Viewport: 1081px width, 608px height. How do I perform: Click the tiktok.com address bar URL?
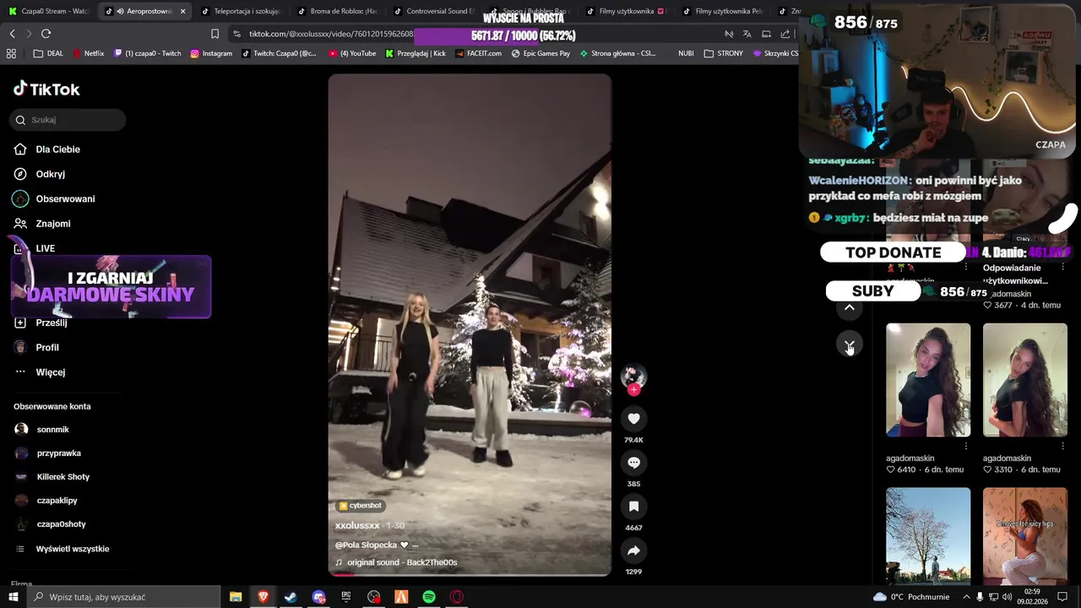(331, 34)
